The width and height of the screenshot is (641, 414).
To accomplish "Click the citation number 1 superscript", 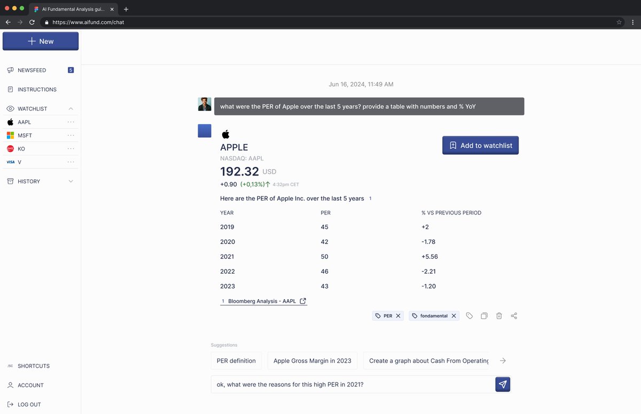I will click(370, 198).
